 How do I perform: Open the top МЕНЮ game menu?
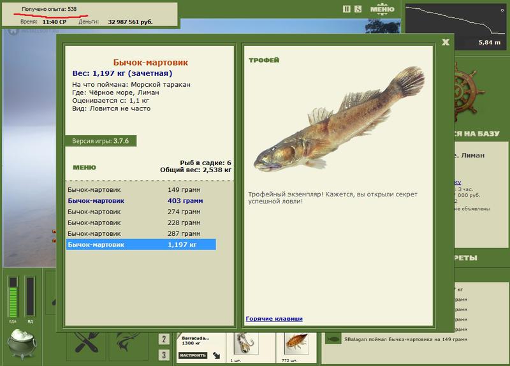pos(382,9)
